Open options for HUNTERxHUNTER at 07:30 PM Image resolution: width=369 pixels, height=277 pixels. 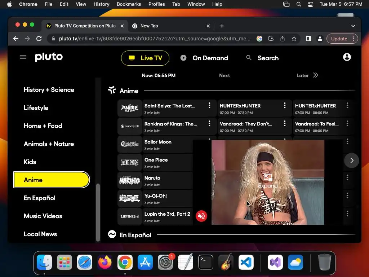coord(347,106)
